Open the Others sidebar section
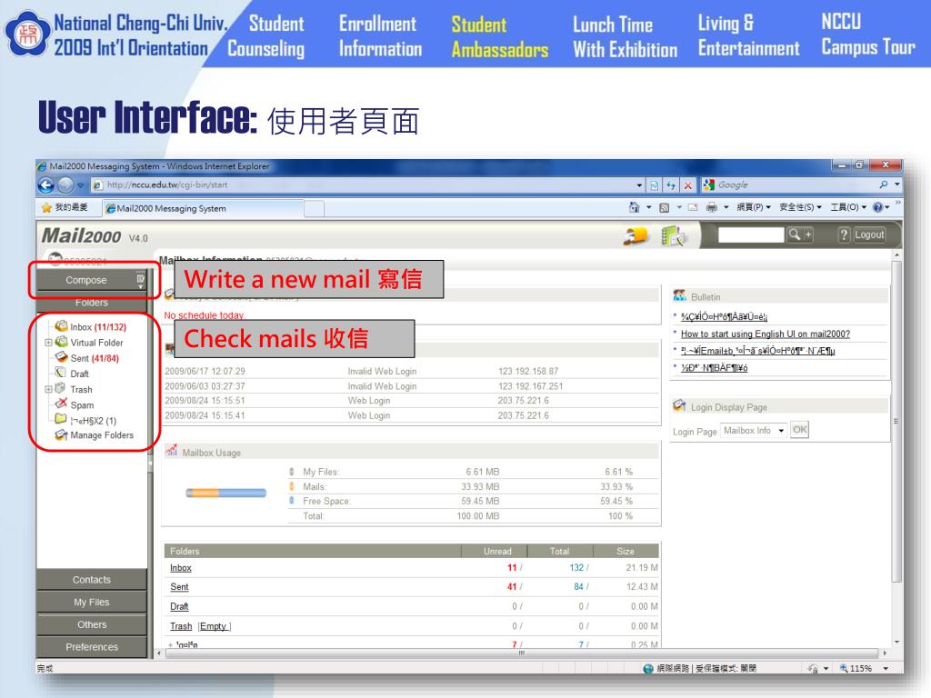 92,624
